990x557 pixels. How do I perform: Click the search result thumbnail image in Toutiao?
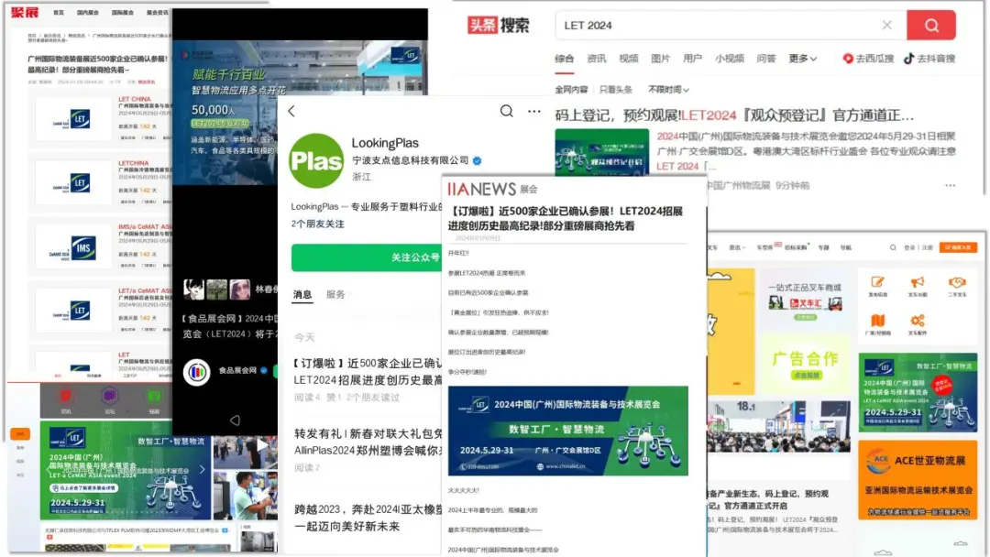tap(601, 152)
